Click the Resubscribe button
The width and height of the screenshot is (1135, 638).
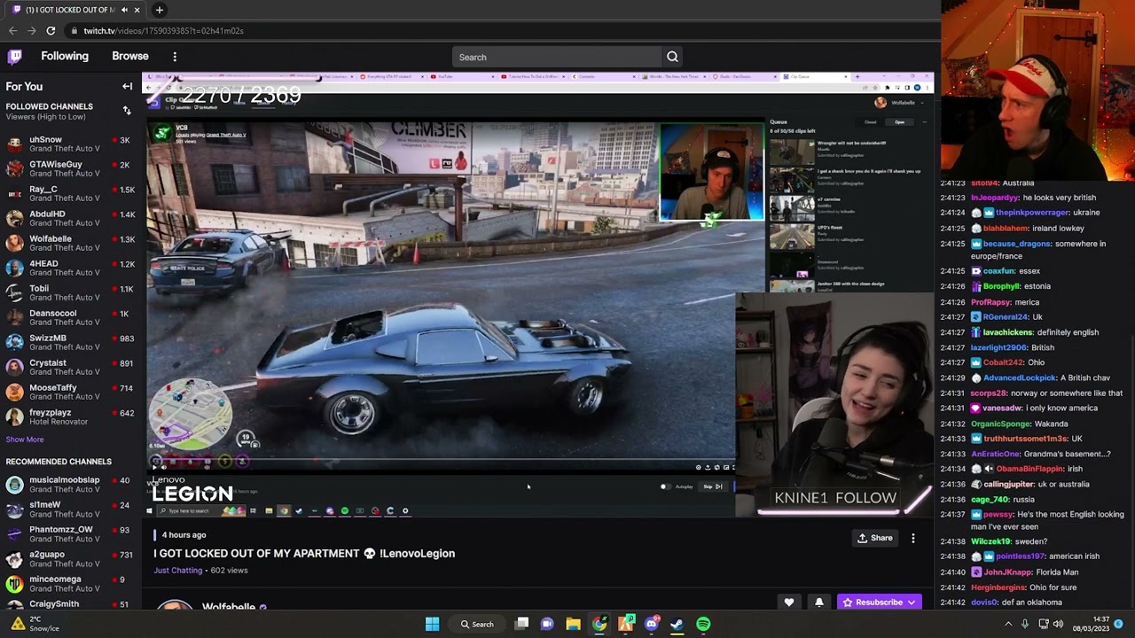[x=878, y=603]
